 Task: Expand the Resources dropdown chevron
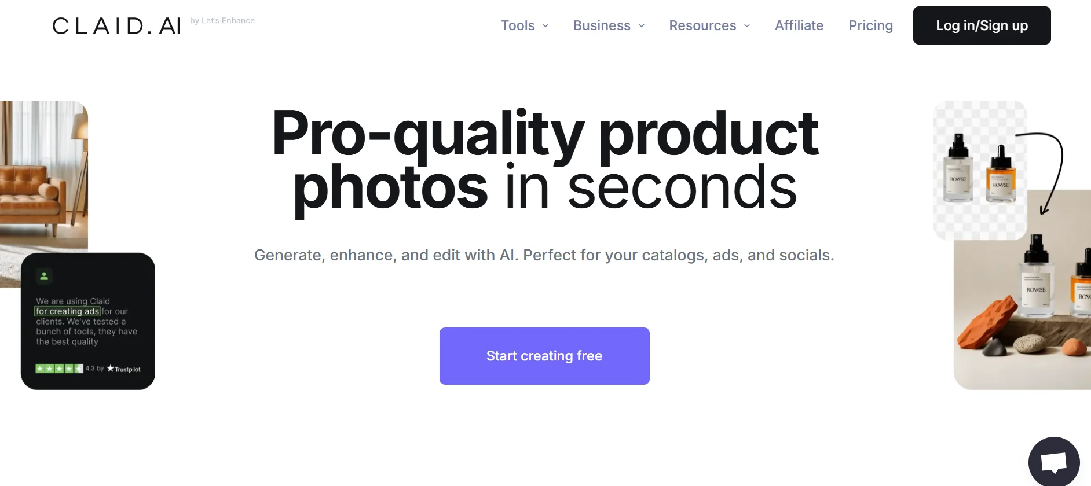click(747, 25)
